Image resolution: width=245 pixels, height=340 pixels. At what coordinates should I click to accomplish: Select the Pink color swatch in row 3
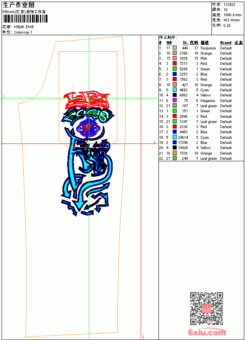coord(175,58)
